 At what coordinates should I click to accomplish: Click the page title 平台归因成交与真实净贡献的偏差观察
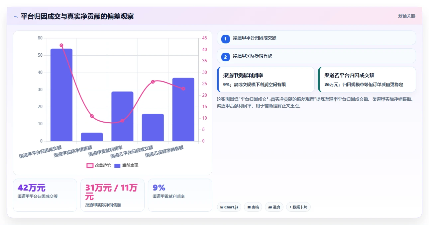click(77, 16)
